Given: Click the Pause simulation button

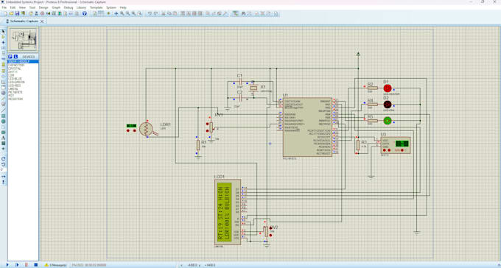Looking at the screenshot, I should [27, 265].
